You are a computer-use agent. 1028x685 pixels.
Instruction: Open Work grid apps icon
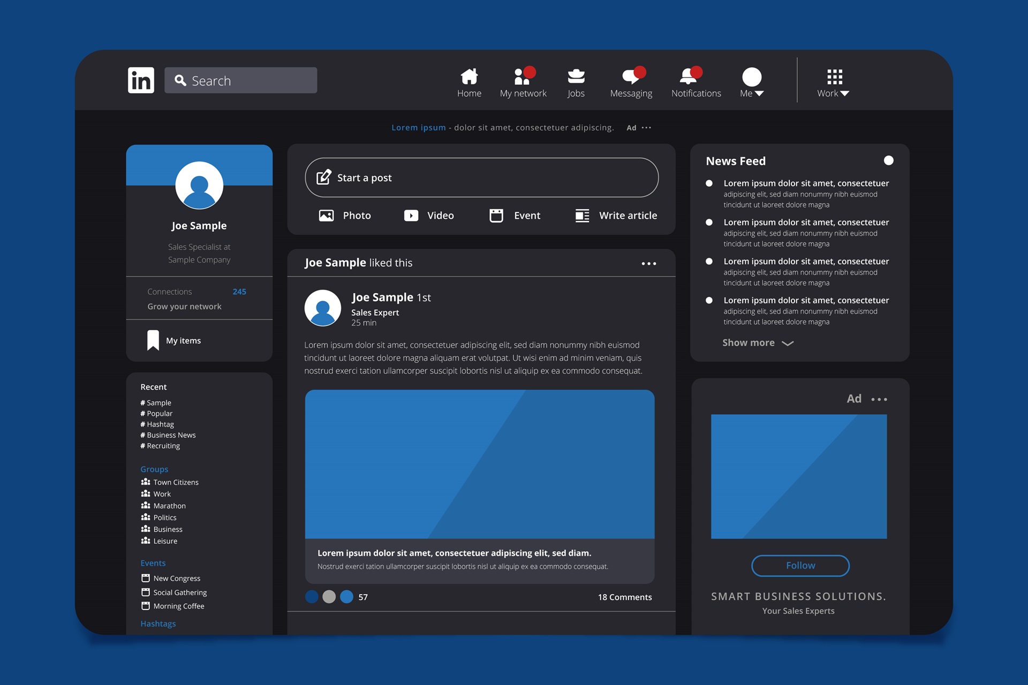[834, 77]
